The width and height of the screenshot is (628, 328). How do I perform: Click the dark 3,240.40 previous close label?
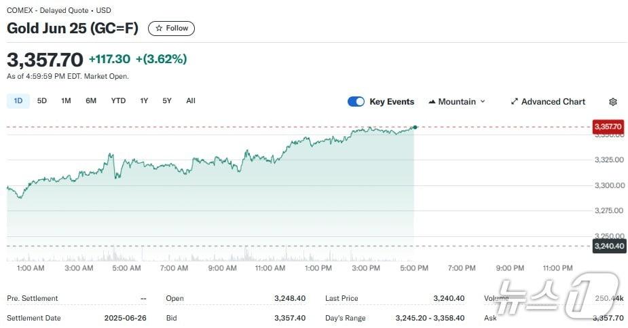[608, 246]
